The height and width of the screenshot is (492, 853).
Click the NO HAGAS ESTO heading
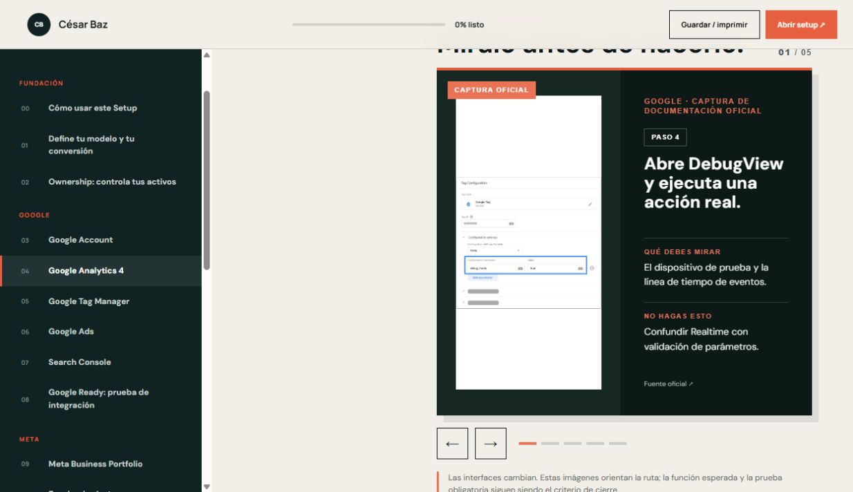click(x=677, y=316)
